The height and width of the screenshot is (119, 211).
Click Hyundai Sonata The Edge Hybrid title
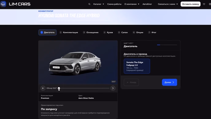pyautogui.click(x=69, y=16)
